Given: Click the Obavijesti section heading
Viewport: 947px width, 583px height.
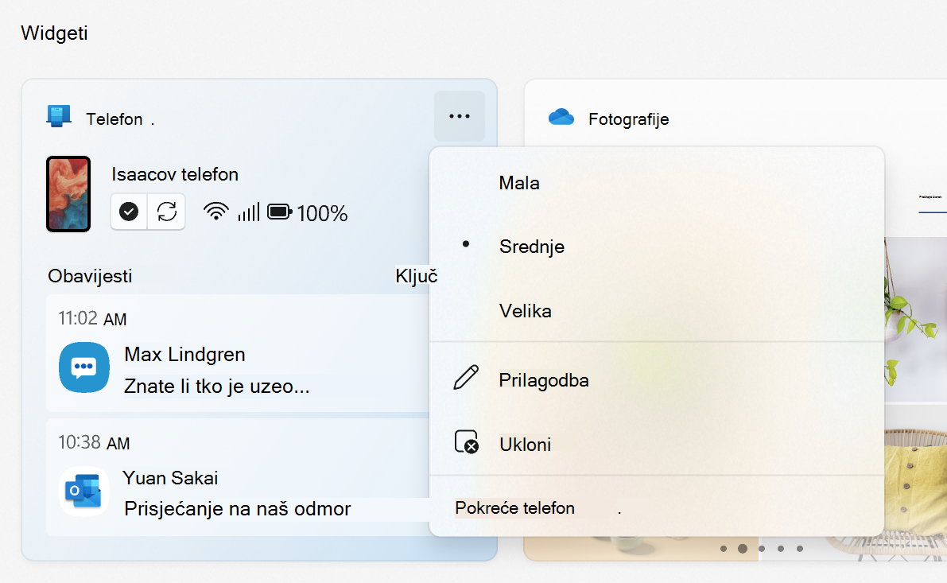Looking at the screenshot, I should coord(90,276).
